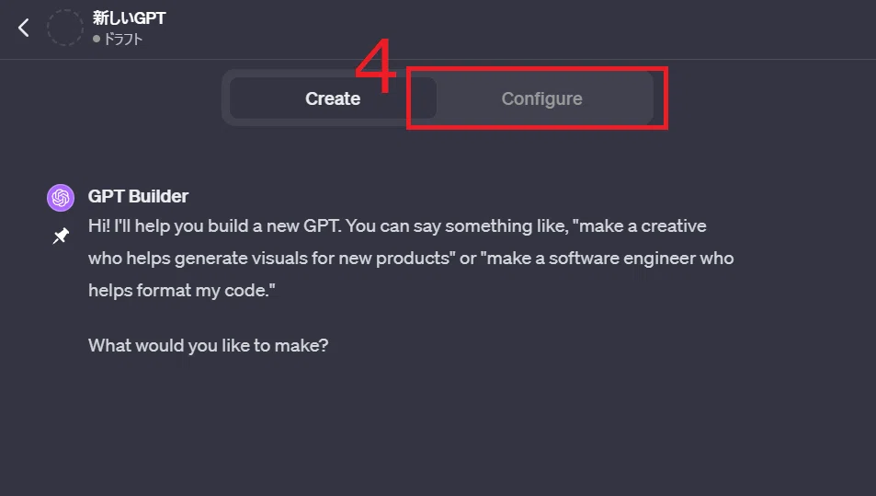Click the purple GPT Builder avatar icon
Image resolution: width=876 pixels, height=496 pixels.
pyautogui.click(x=61, y=198)
